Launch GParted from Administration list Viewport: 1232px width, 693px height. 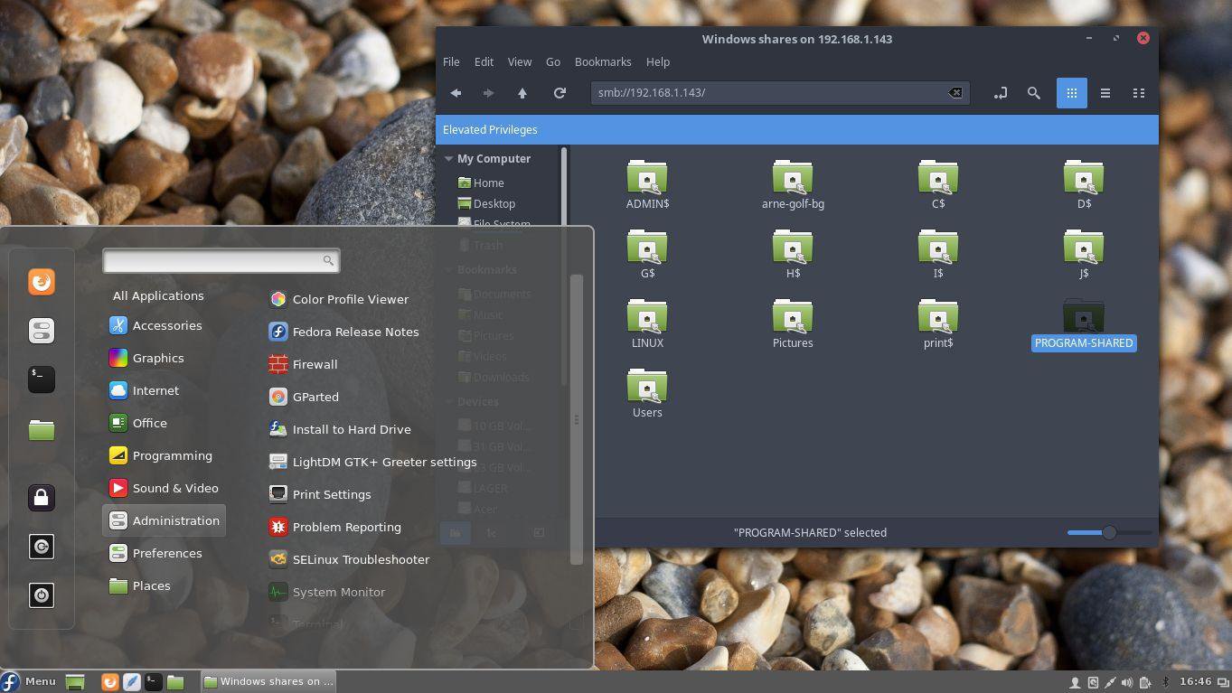coord(304,397)
